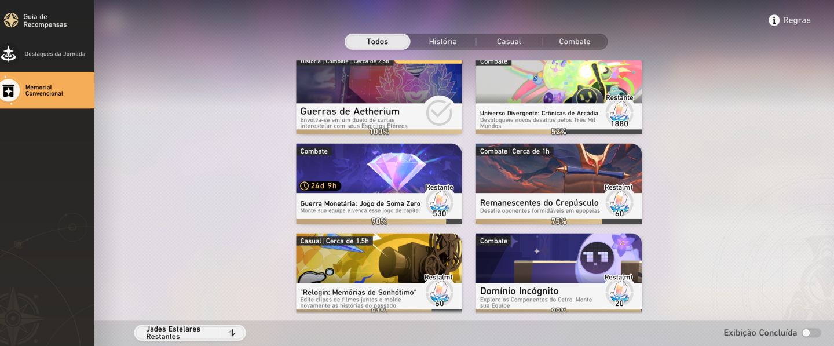Click the completed checkmark on Guerras de Aetherium
This screenshot has width=834, height=346.
click(439, 112)
